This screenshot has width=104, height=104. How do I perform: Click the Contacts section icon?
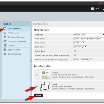pos(5,45)
